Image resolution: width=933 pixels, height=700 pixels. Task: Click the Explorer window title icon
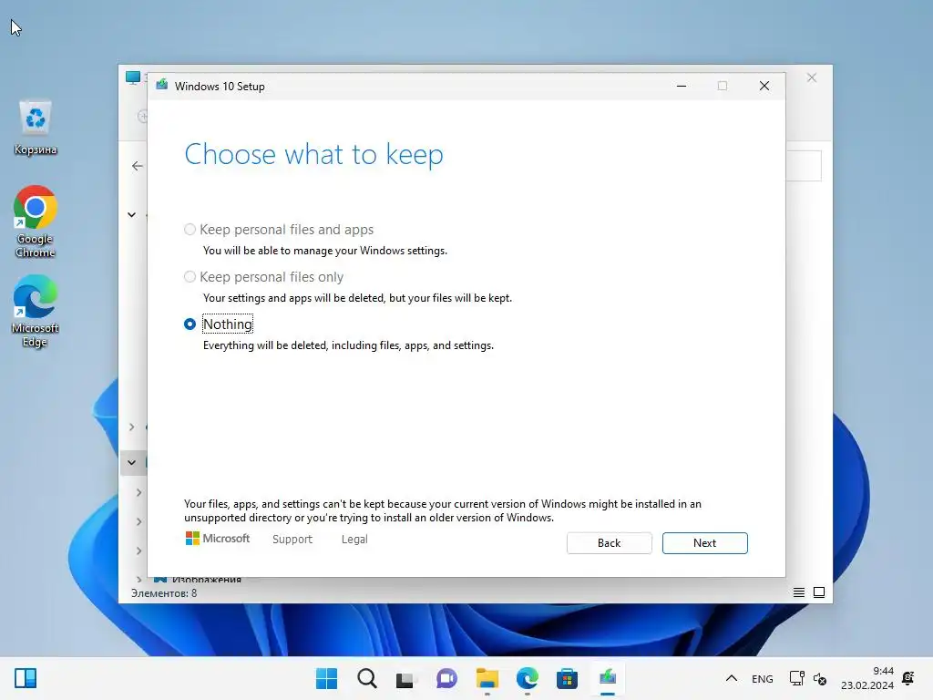click(x=133, y=77)
